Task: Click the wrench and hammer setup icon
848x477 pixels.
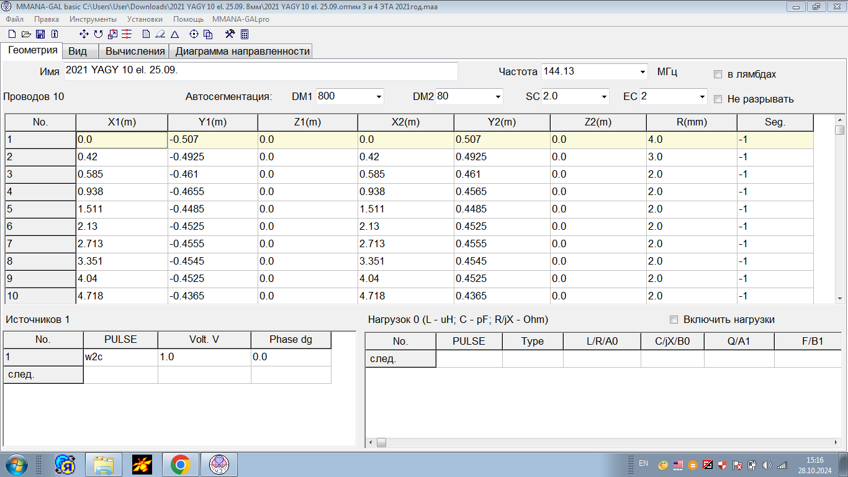Action: (230, 34)
